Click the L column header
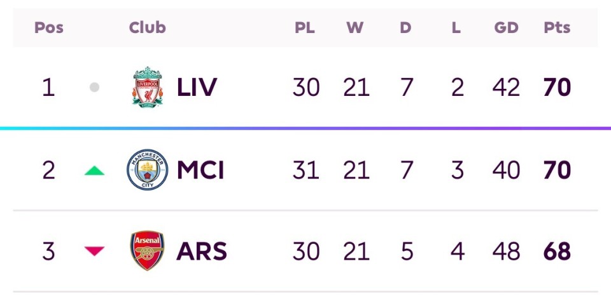Screen dimensions: 611x299 (456, 28)
